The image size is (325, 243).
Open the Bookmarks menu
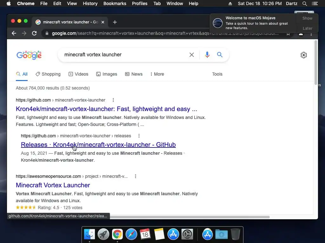(x=115, y=3)
